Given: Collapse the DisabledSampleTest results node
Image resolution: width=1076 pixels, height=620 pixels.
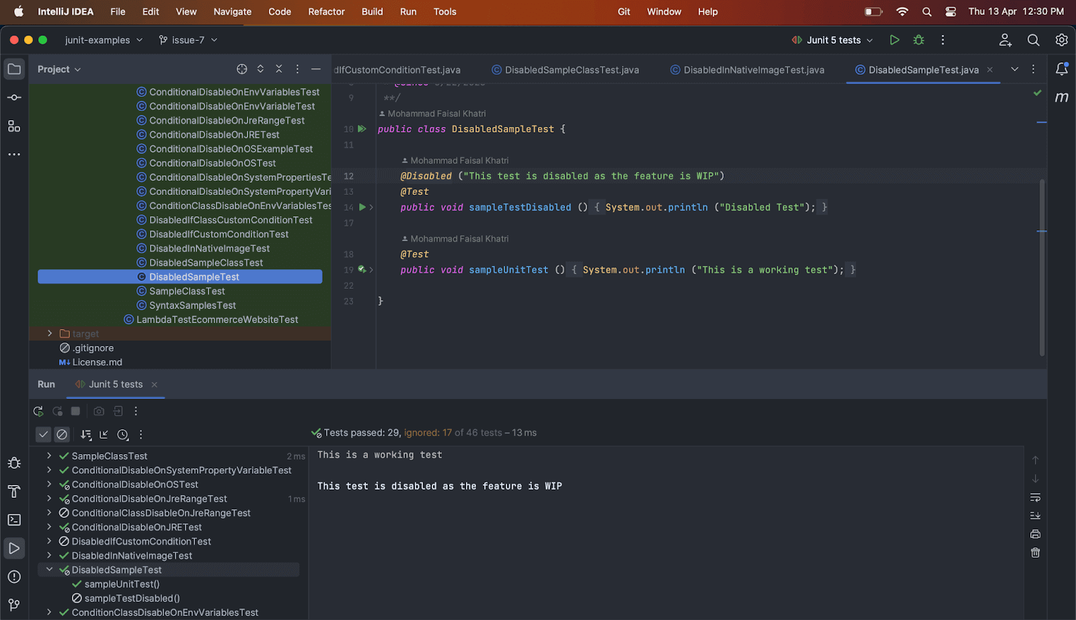Looking at the screenshot, I should click(49, 570).
